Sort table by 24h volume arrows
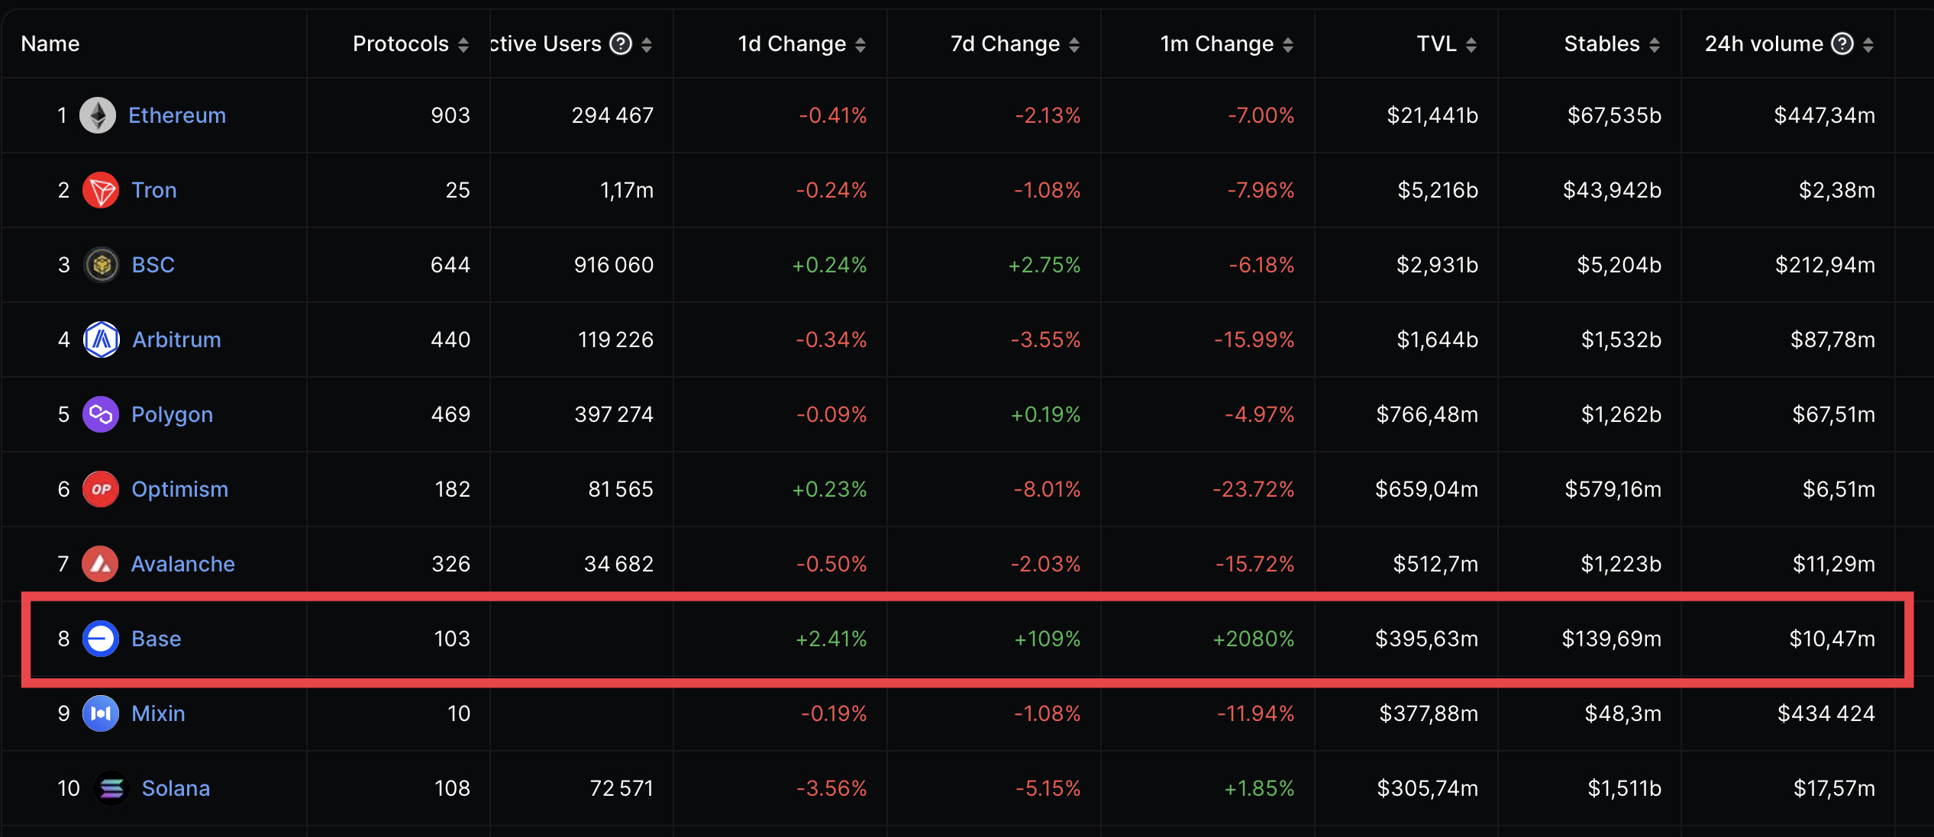 [x=1868, y=45]
